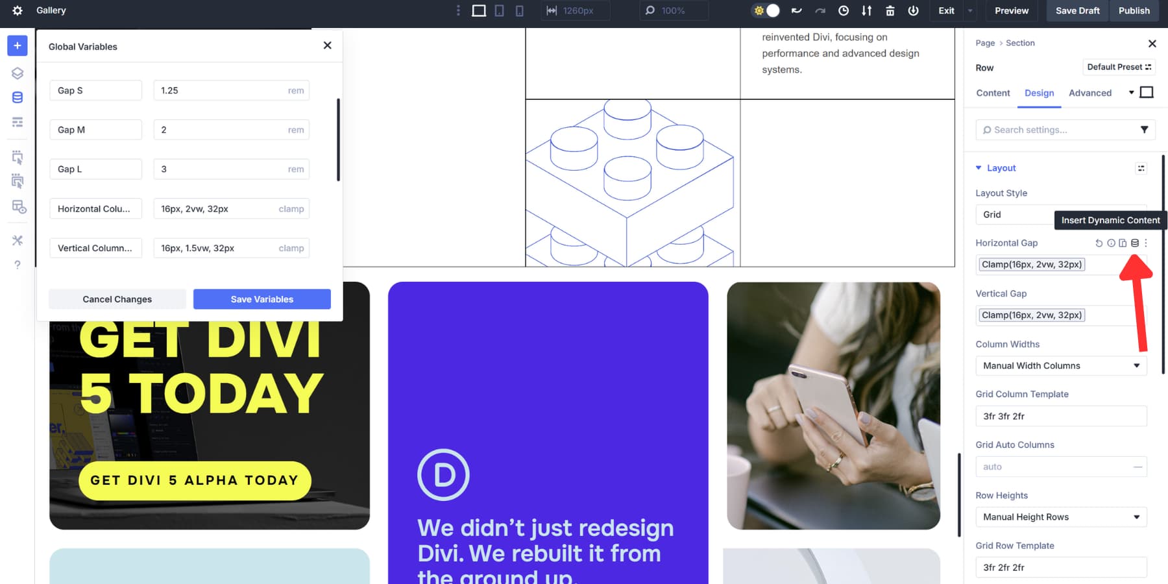This screenshot has height=584, width=1168.
Task: Select the Global Variables database icon in sidebar
Action: pos(18,97)
